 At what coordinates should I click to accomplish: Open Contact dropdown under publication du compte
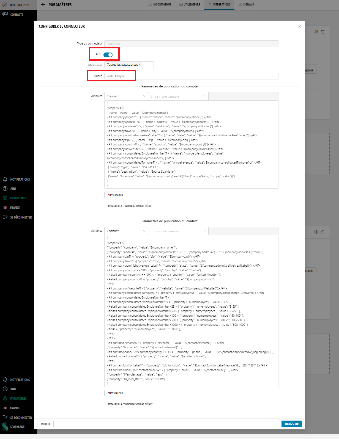click(126, 96)
